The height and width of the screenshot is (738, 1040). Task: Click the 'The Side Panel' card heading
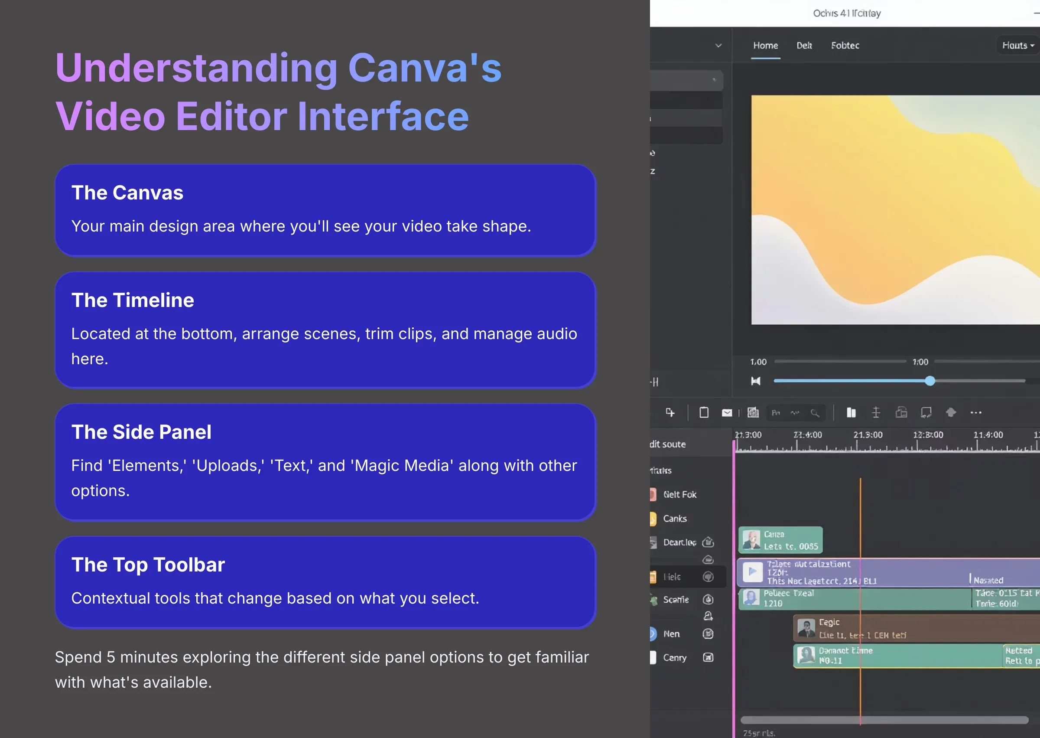[141, 432]
